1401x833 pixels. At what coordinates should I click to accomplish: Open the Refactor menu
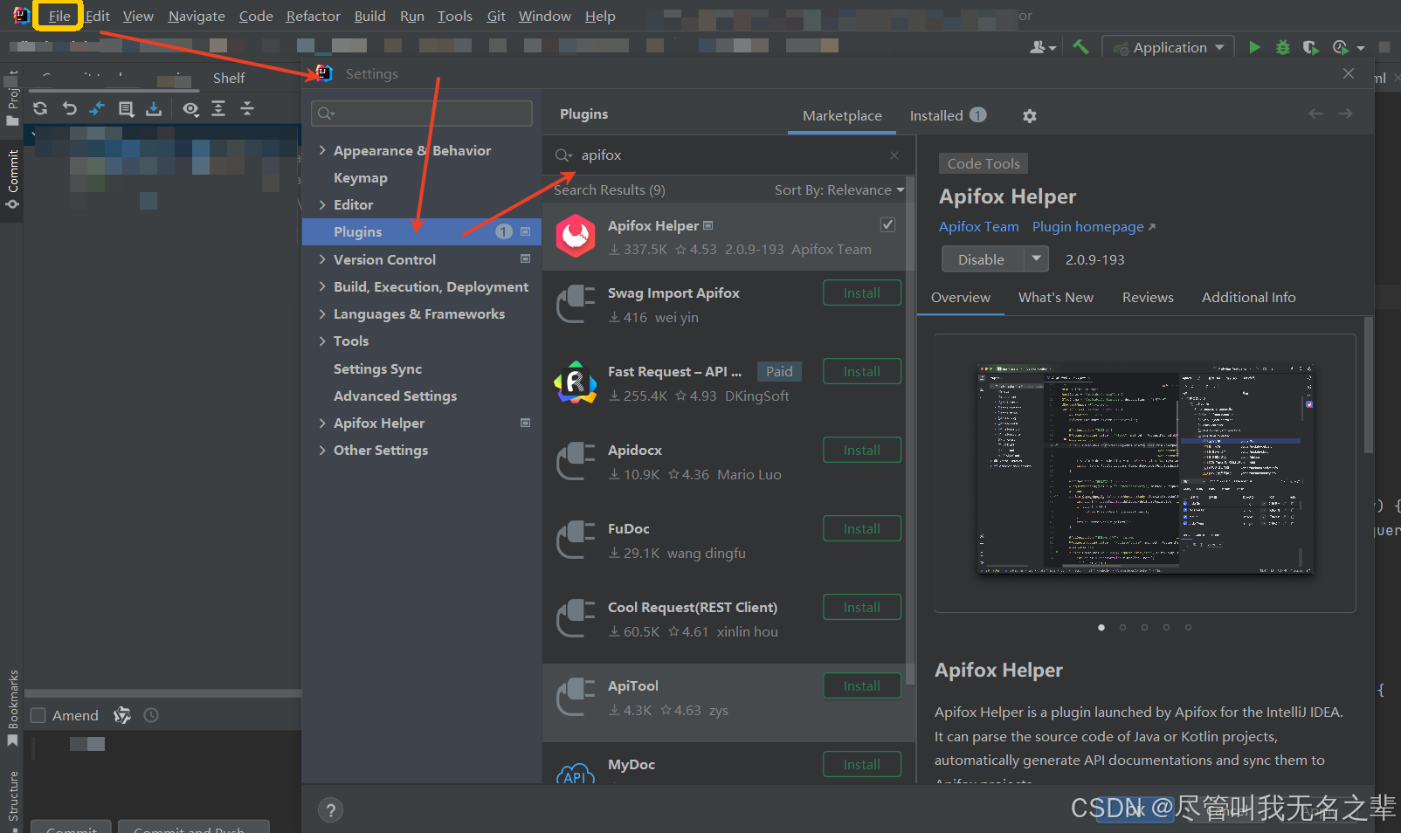point(313,16)
